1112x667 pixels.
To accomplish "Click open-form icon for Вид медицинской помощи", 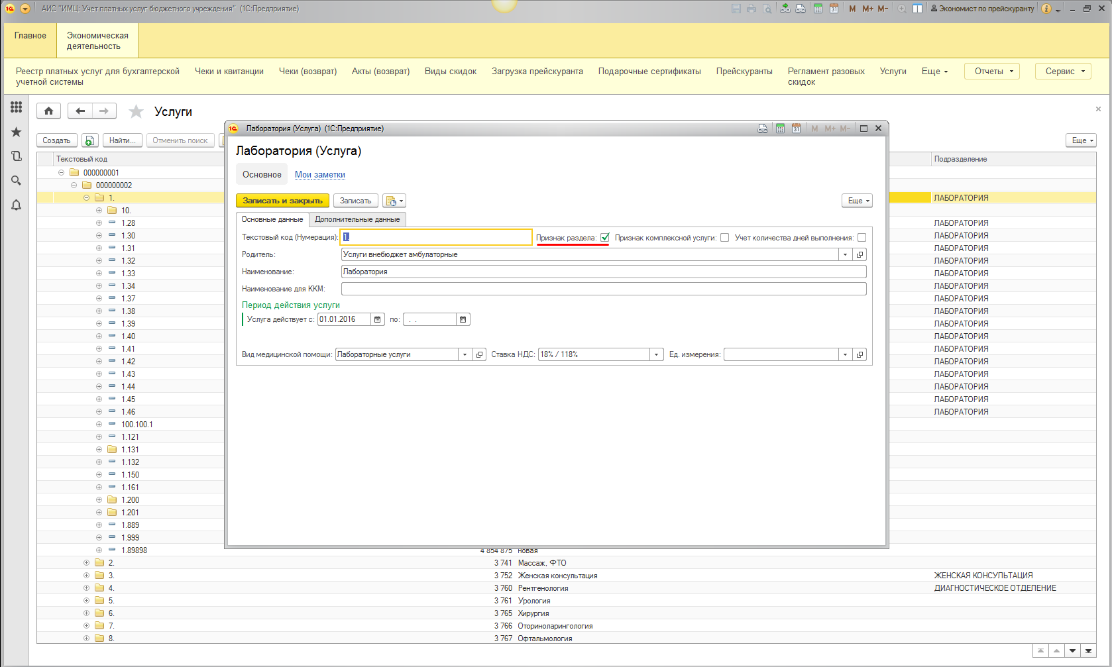I will 480,354.
